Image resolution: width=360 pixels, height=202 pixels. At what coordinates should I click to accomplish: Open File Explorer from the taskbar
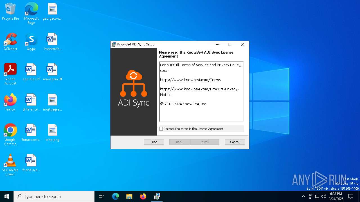coord(129,196)
